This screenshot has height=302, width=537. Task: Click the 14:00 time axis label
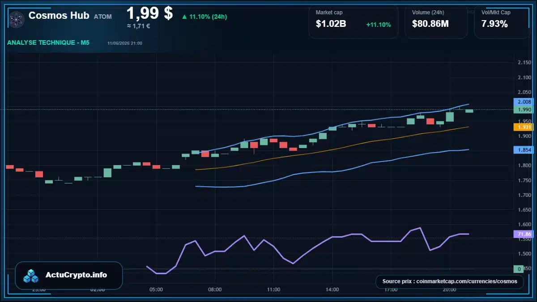point(332,289)
